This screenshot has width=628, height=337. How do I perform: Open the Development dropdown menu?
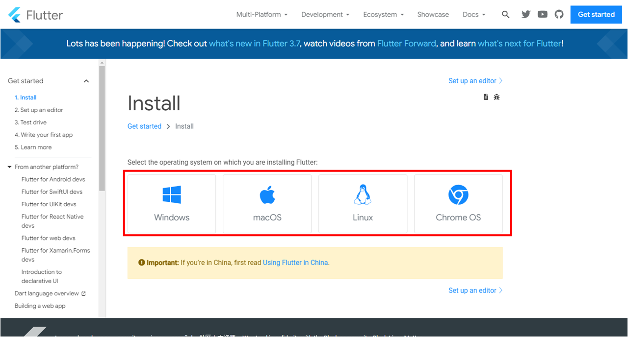325,15
